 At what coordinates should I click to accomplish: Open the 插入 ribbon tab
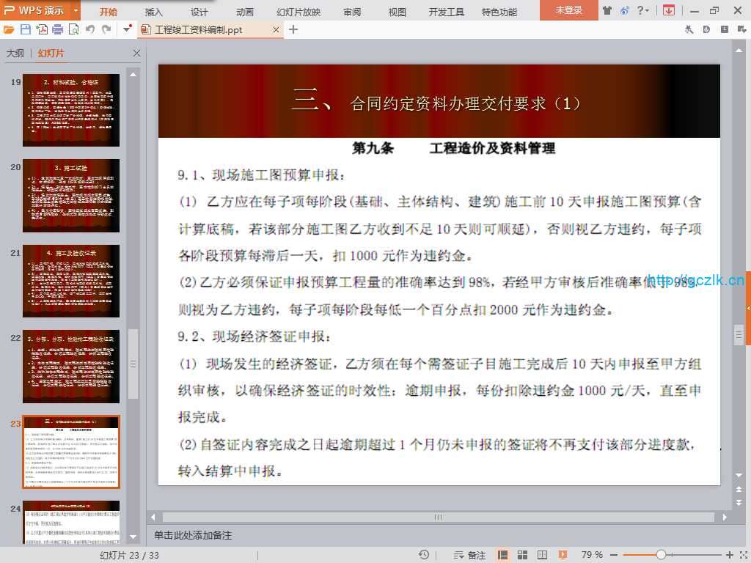tap(154, 12)
